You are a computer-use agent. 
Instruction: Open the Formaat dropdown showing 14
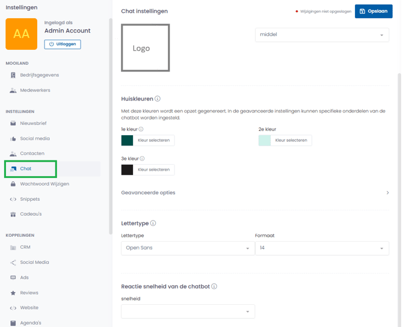(322, 248)
